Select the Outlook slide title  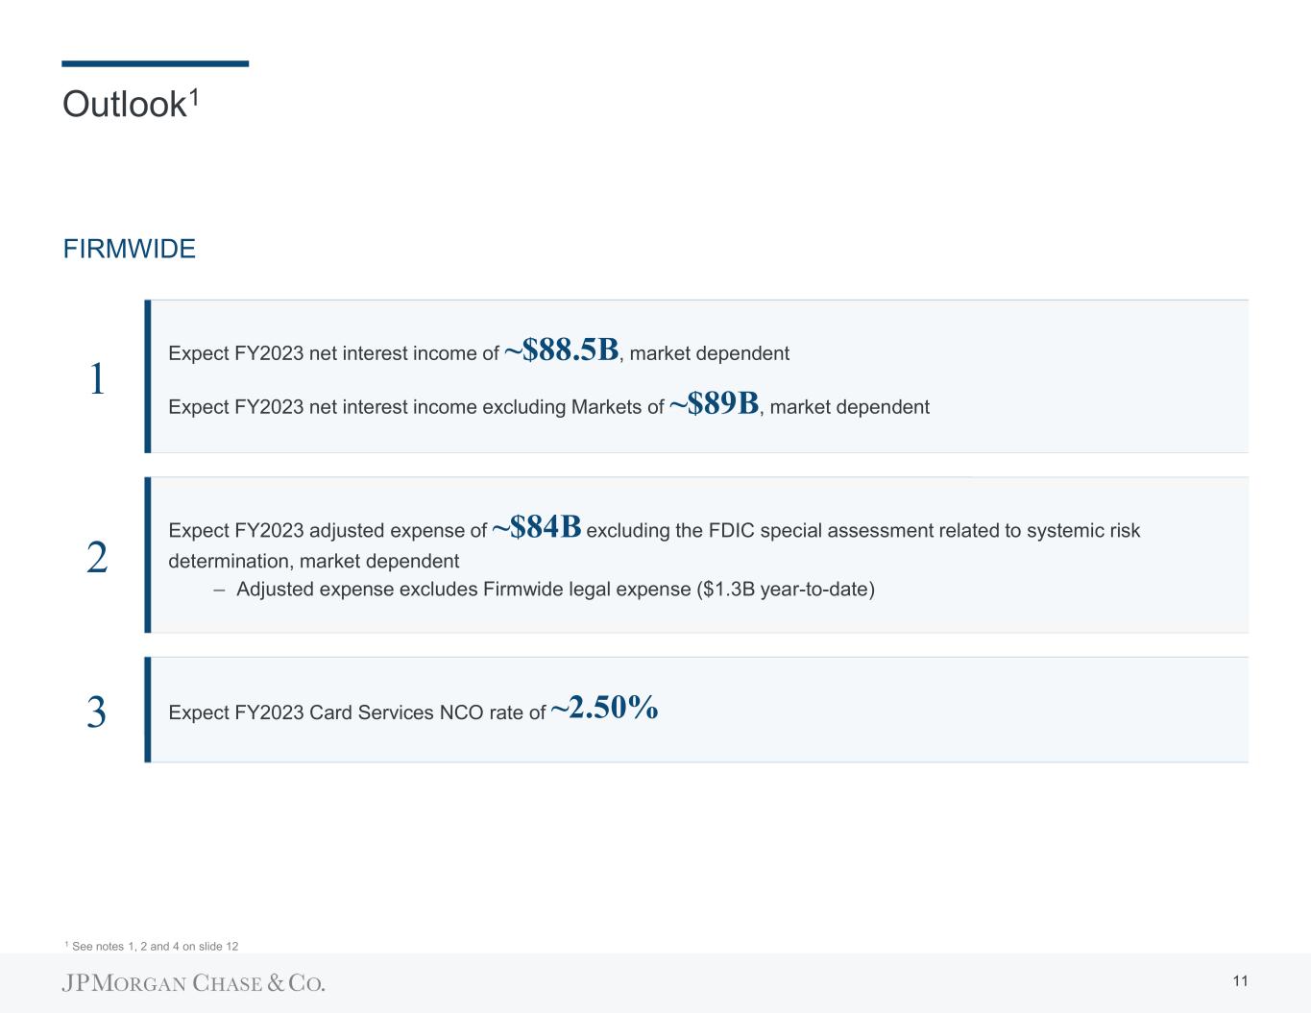pos(123,105)
